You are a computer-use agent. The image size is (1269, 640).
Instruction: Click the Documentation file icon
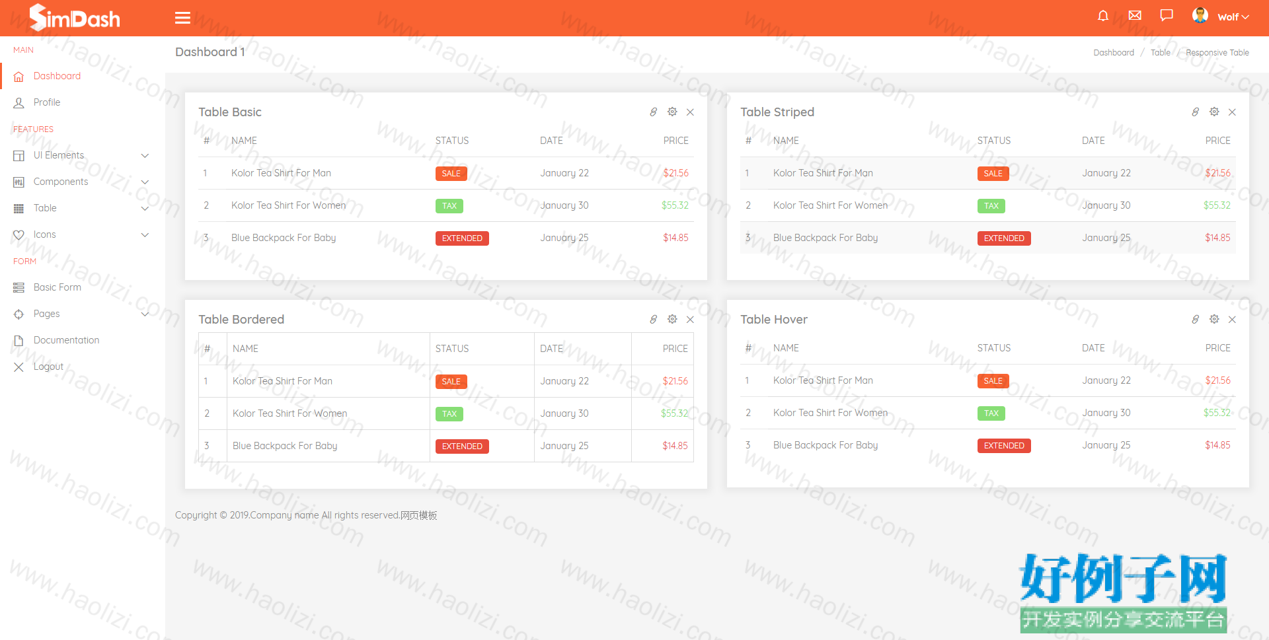[19, 341]
